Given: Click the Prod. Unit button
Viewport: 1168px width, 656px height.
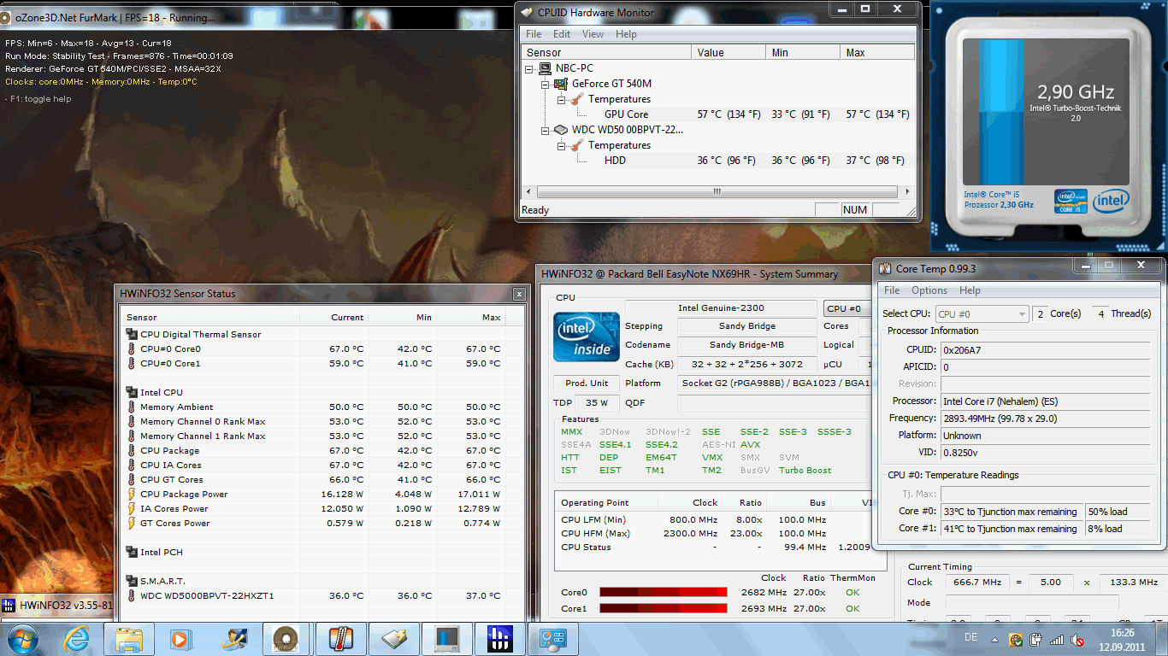Looking at the screenshot, I should (x=587, y=384).
